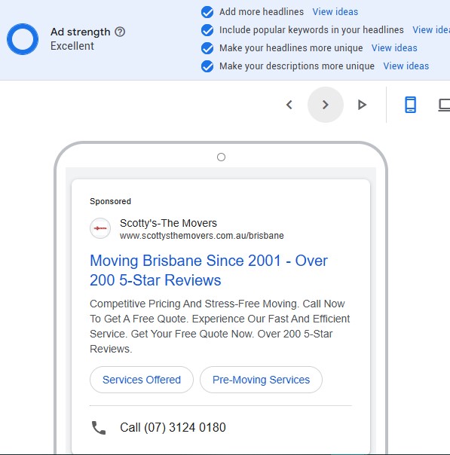Click Scotty's-The Movers logo favicon
Viewport: 450px width, 455px height.
click(100, 228)
